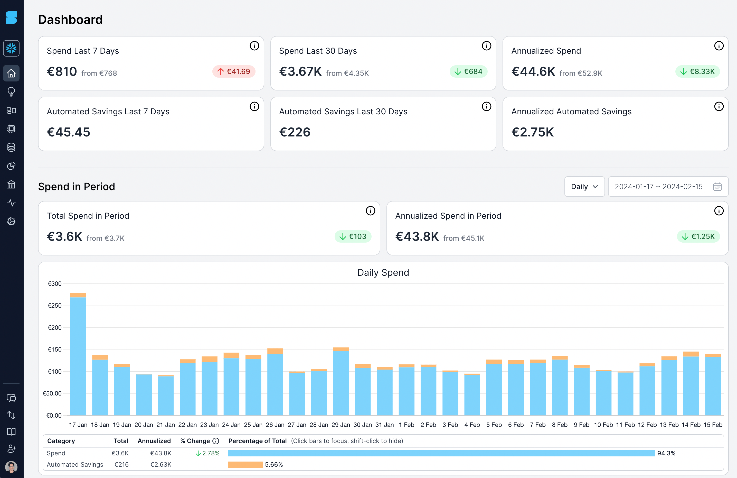Show info for Spend Last 7 Days card
737x478 pixels.
pyautogui.click(x=254, y=45)
